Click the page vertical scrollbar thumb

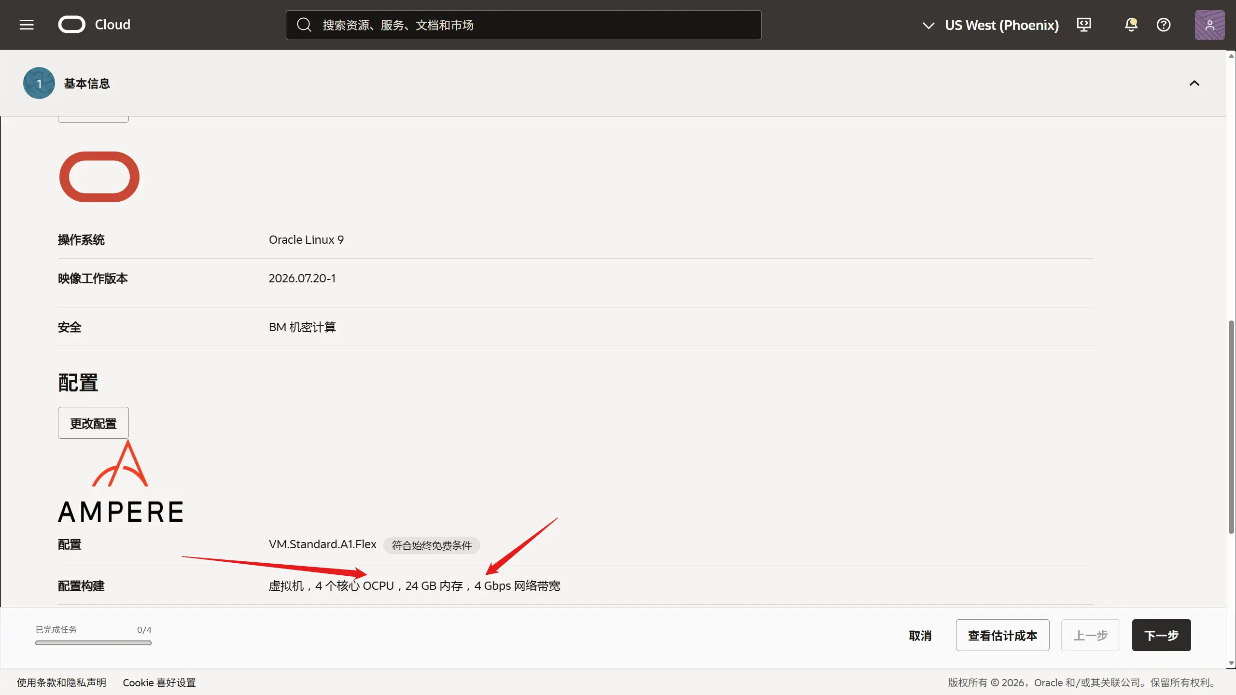pos(1231,427)
